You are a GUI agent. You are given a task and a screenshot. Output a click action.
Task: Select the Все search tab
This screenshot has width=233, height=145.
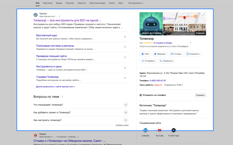tap(38, 3)
